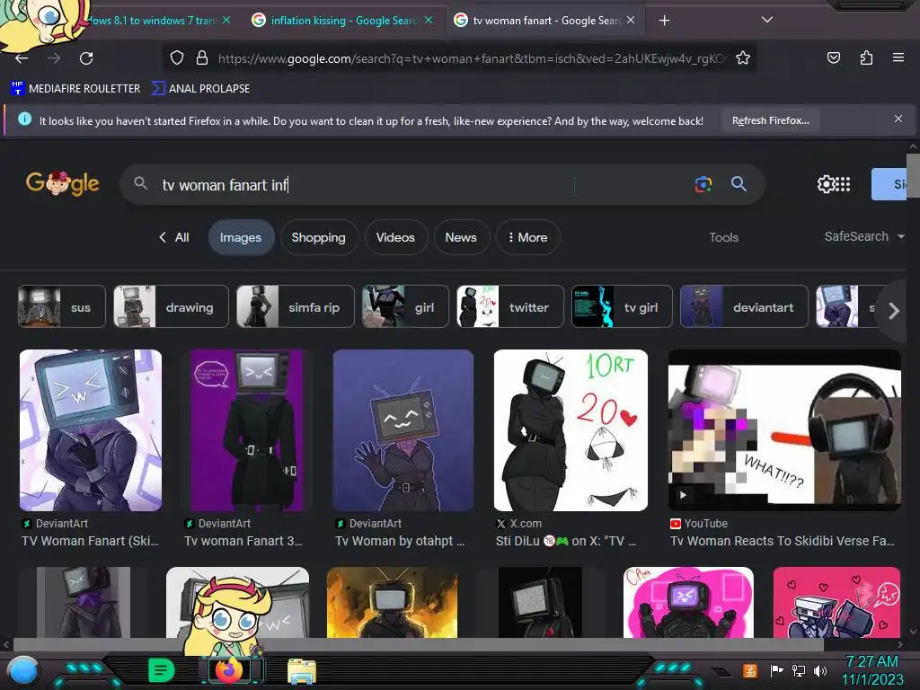Bookmark this page with the star icon

[743, 57]
